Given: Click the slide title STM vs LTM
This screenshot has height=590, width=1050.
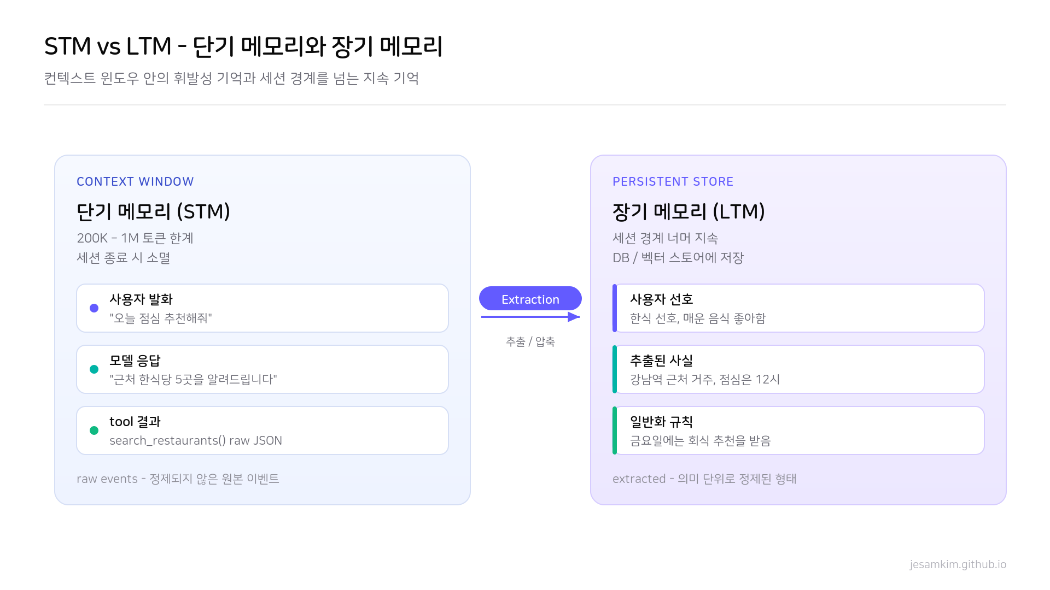Looking at the screenshot, I should 243,46.
